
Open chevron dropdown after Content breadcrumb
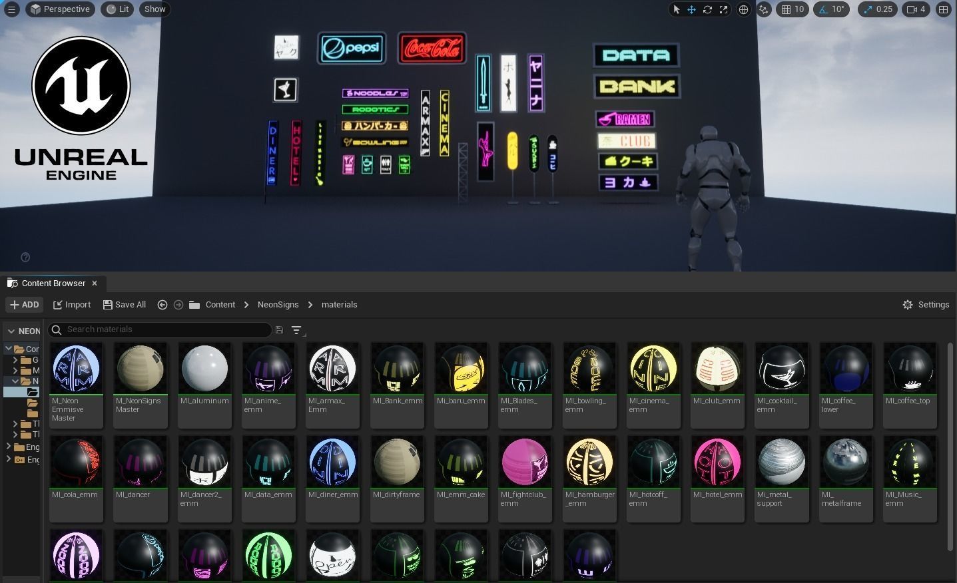pyautogui.click(x=246, y=305)
